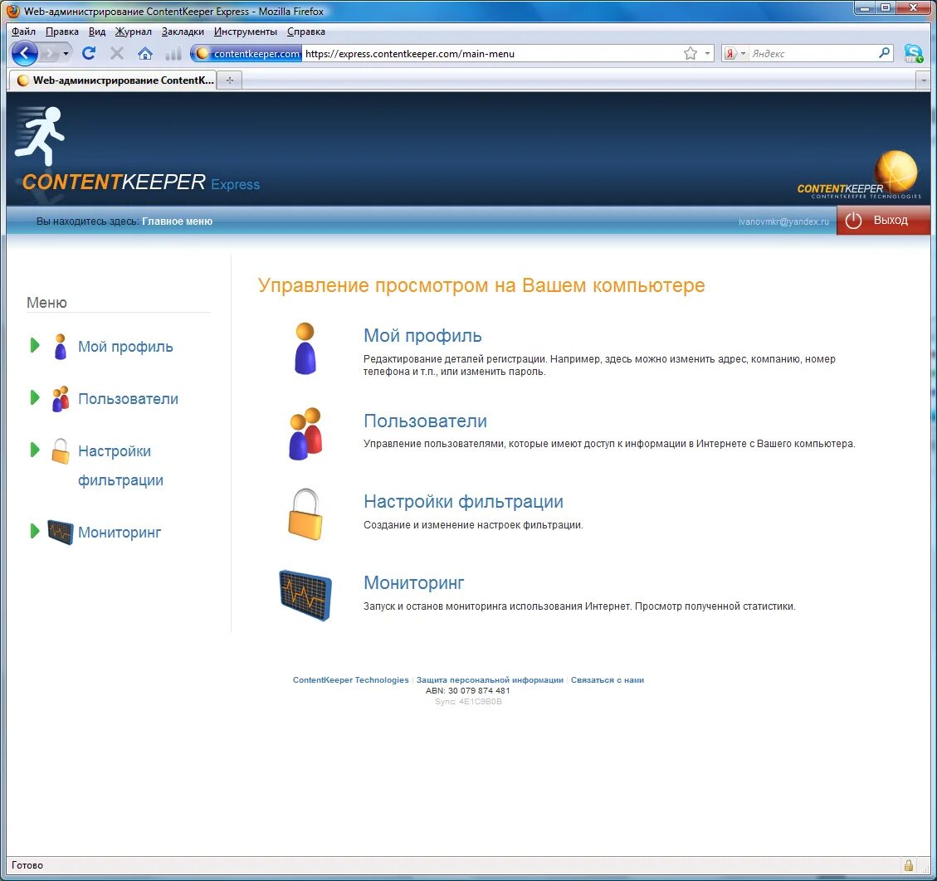Open Пользователи link in the sidebar
This screenshot has height=881, width=937.
click(x=128, y=398)
